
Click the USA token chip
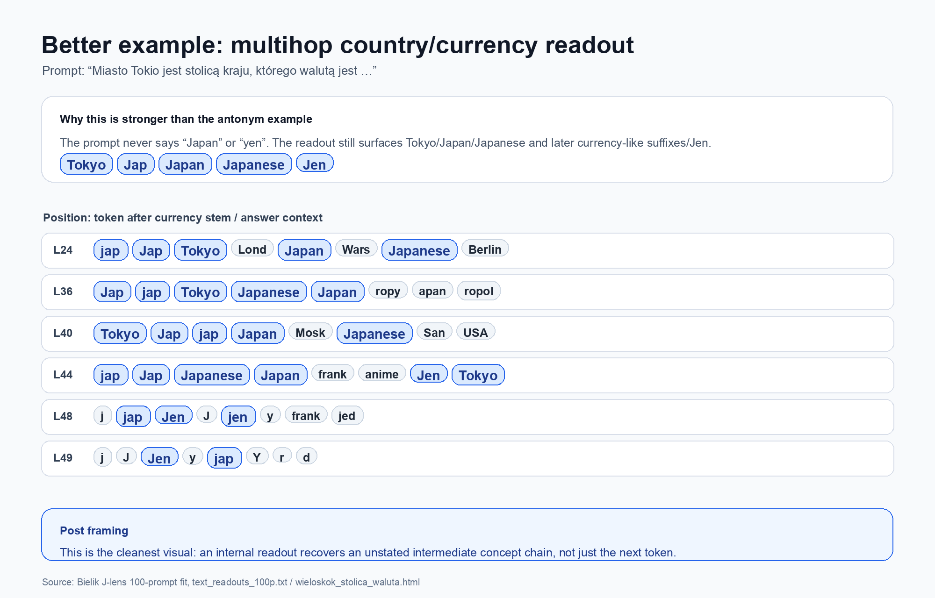[475, 332]
